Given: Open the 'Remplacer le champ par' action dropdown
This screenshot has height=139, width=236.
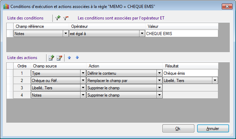Looking at the screenshot, I should pos(159,81).
